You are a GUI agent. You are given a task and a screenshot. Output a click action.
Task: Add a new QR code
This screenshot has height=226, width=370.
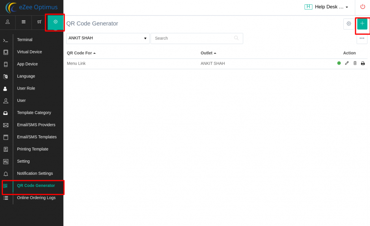[x=362, y=23]
